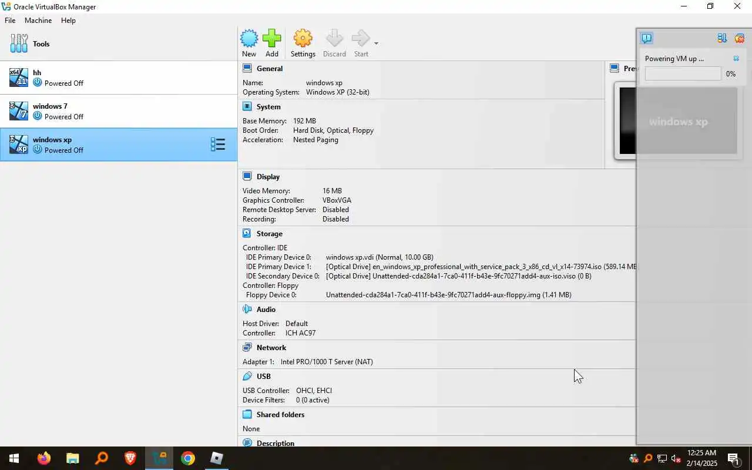
Task: Cancel the Powering VM up notification
Action: coord(736,59)
